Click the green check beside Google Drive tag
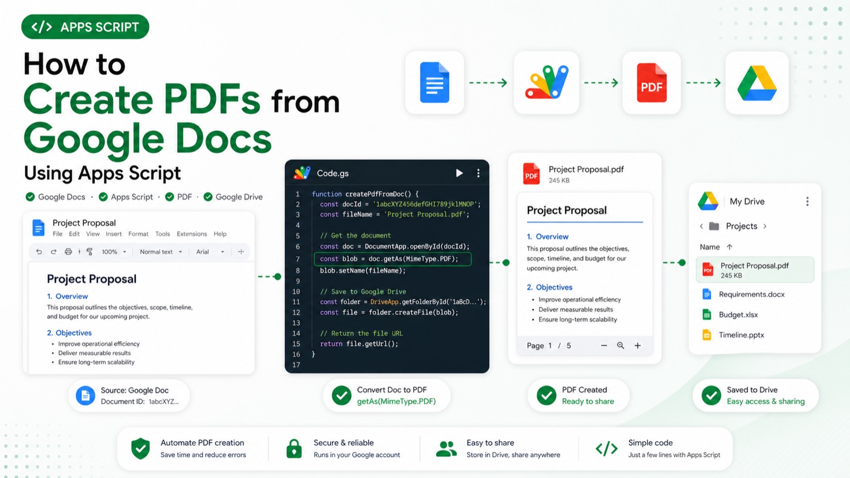 [x=208, y=197]
